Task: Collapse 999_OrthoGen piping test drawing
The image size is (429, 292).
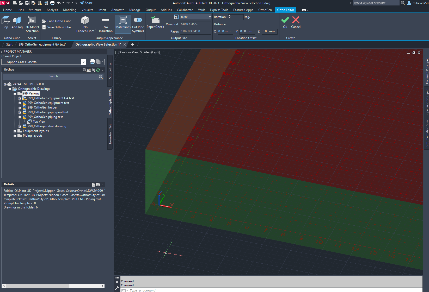Action: (20, 117)
